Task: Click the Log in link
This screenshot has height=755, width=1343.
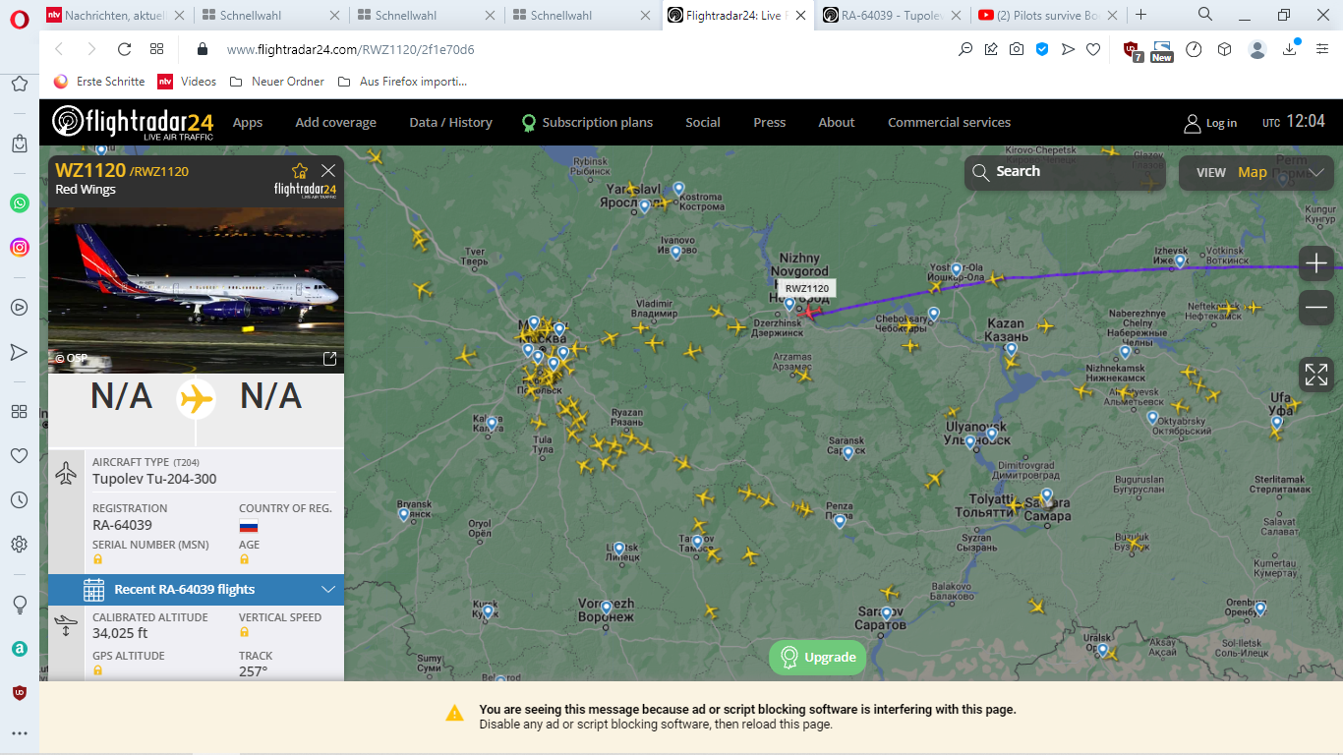Action: (x=1209, y=123)
